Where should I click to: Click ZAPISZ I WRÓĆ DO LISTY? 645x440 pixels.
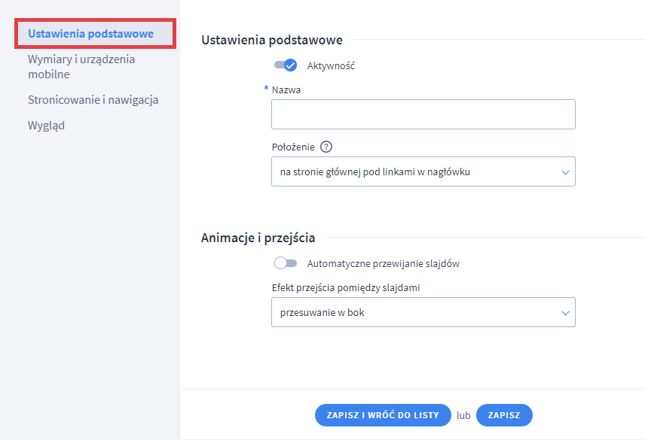382,414
